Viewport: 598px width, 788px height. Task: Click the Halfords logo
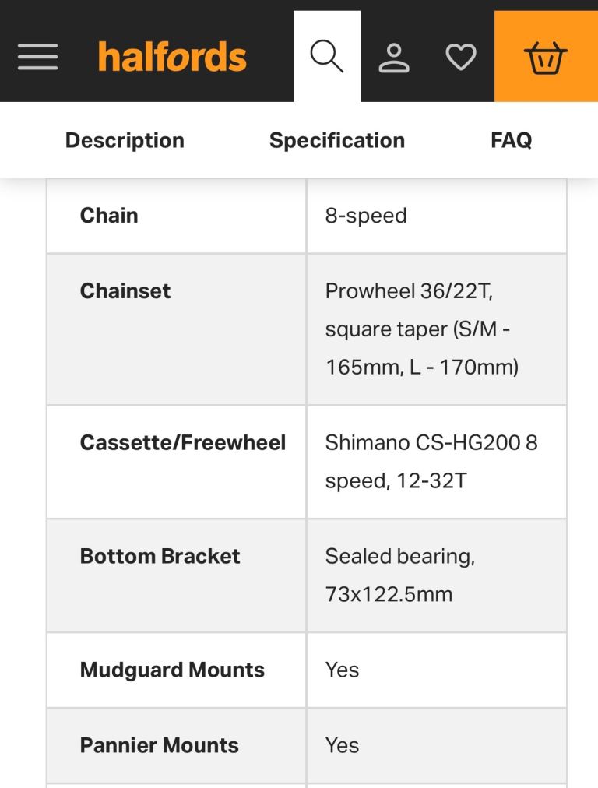174,56
